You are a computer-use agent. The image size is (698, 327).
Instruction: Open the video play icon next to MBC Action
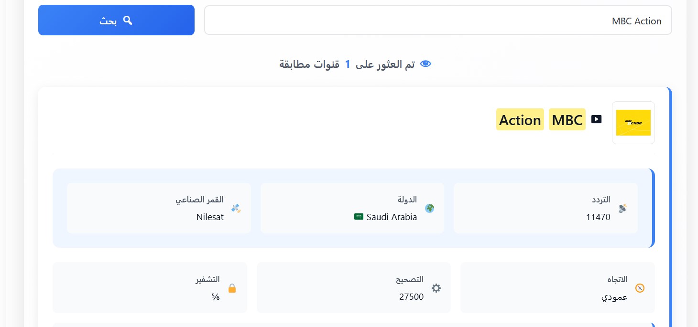click(596, 119)
